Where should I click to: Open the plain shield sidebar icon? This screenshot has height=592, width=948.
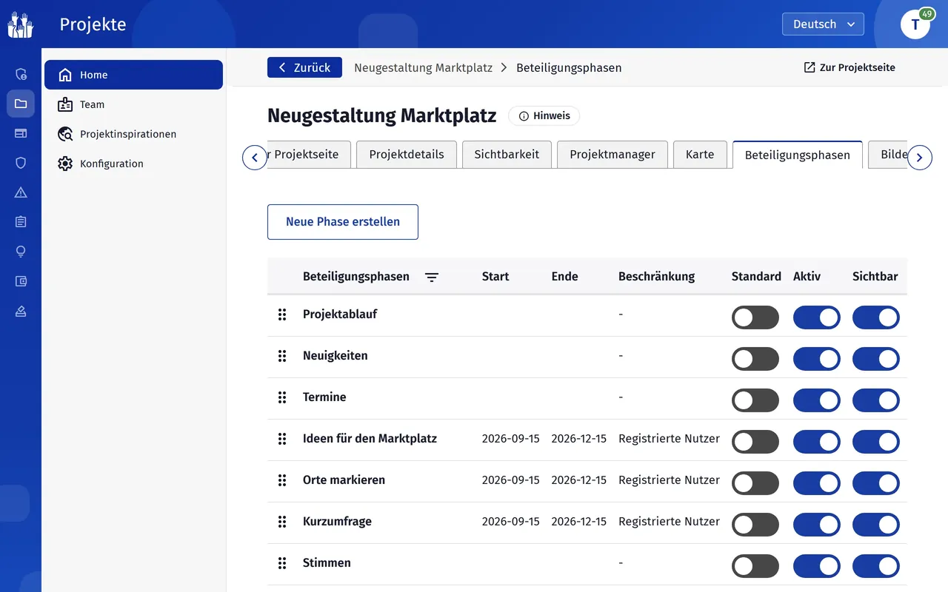click(21, 163)
